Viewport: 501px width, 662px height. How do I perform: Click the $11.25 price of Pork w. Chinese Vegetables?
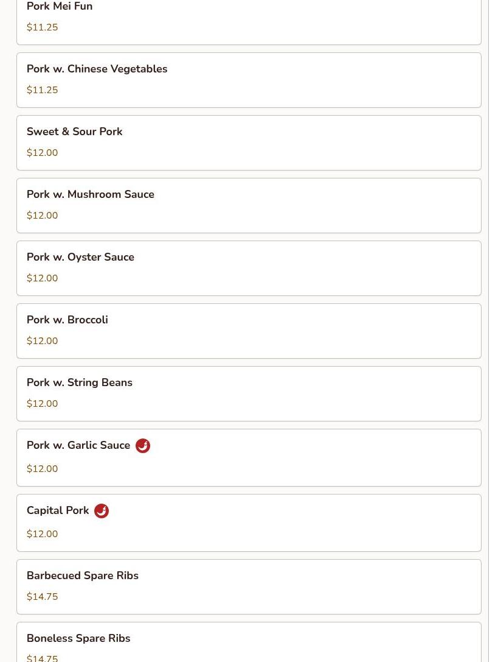point(42,90)
